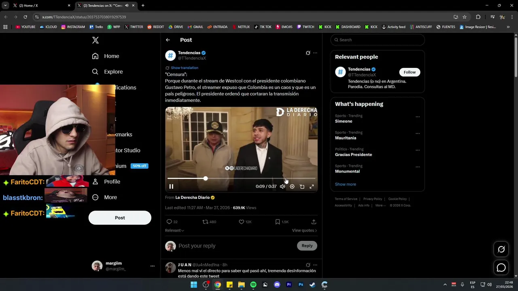Click the white Post button in sidebar
This screenshot has height=291, width=518.
[120, 217]
